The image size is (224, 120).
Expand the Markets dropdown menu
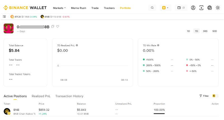pos(59,8)
